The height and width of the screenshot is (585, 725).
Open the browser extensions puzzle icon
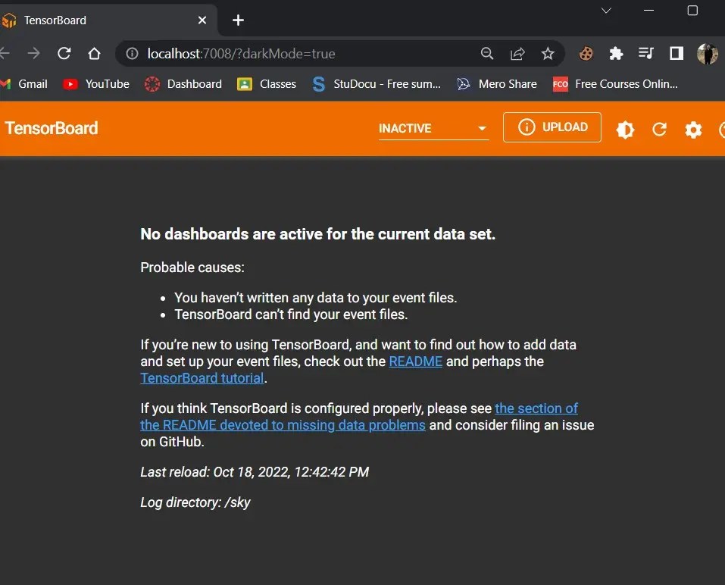click(616, 53)
